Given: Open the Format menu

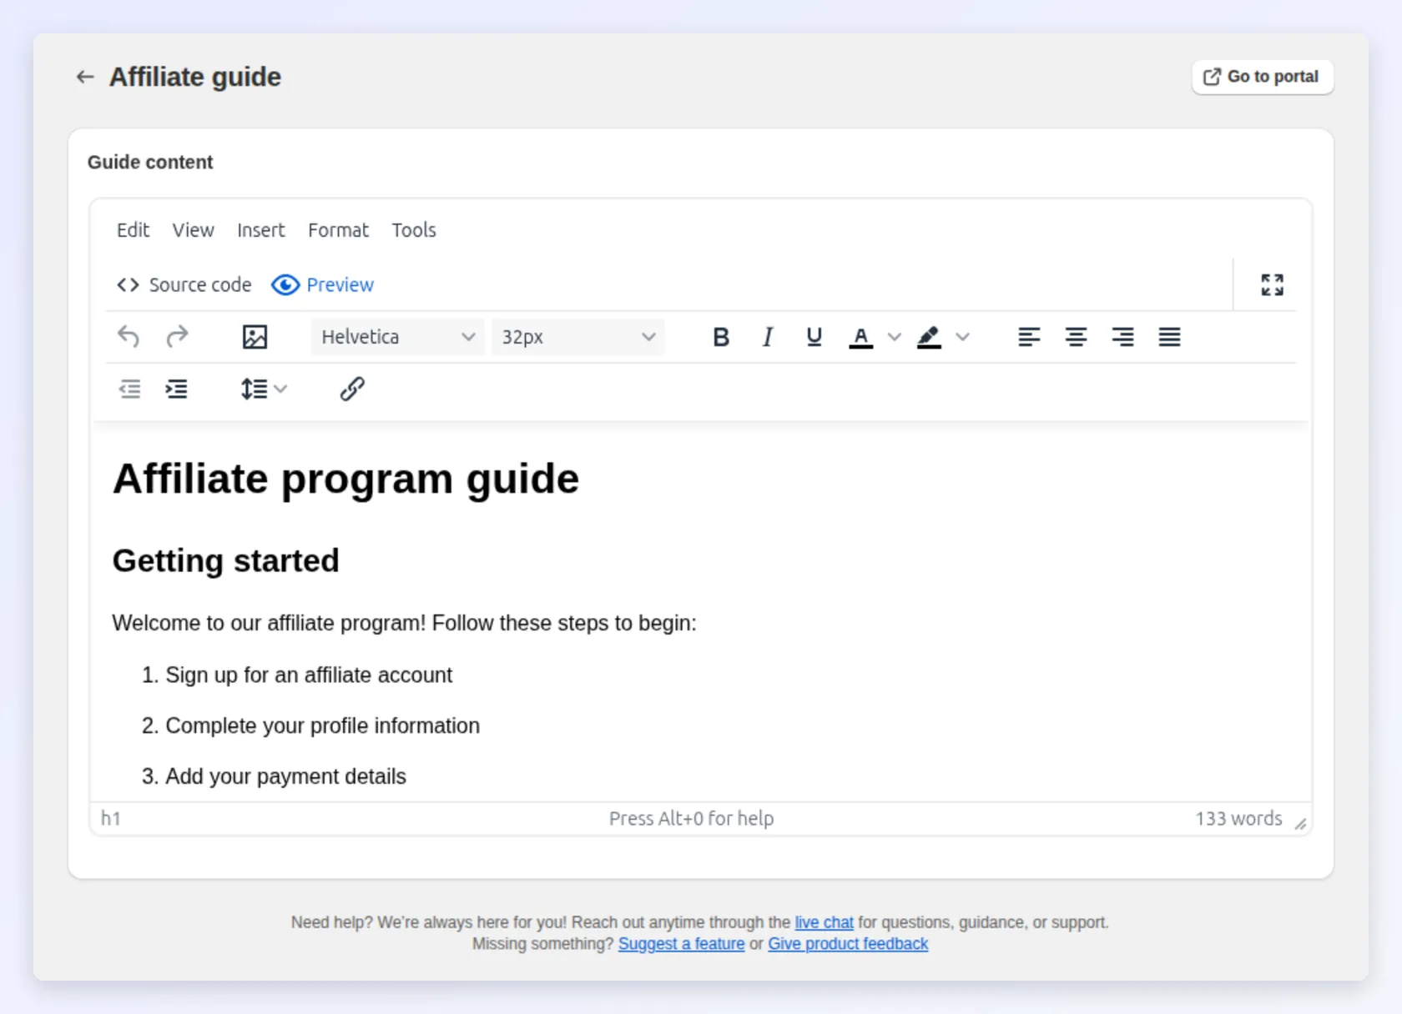Looking at the screenshot, I should 338,230.
